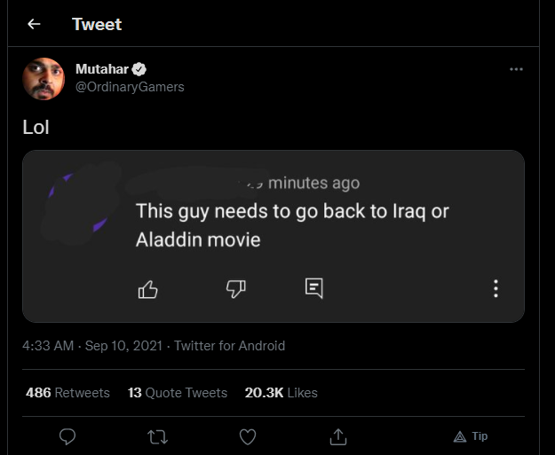
Task: Click the Twitter for Android source label
Action: [x=229, y=346]
